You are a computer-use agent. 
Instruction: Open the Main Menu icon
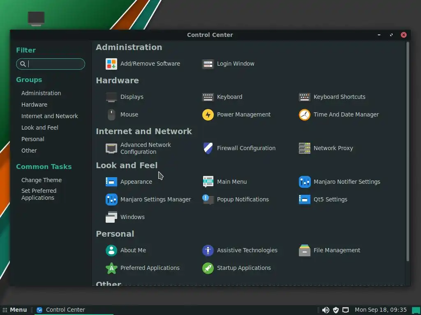[208, 182]
